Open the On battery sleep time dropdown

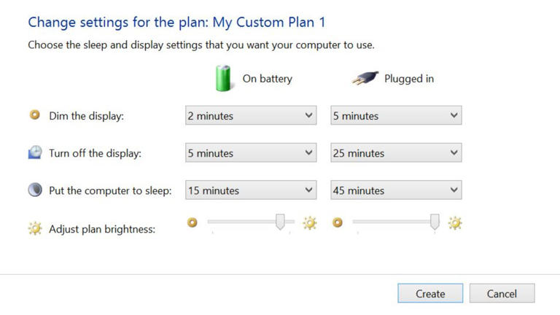(250, 190)
